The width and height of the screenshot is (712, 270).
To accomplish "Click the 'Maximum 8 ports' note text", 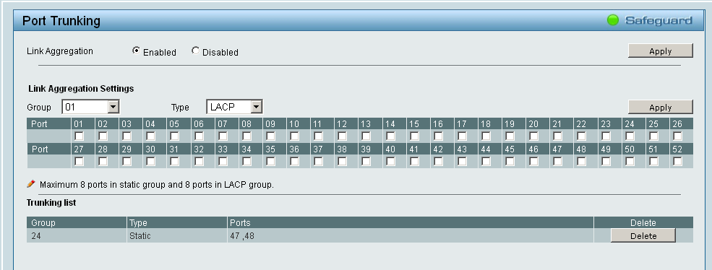I will tap(157, 185).
